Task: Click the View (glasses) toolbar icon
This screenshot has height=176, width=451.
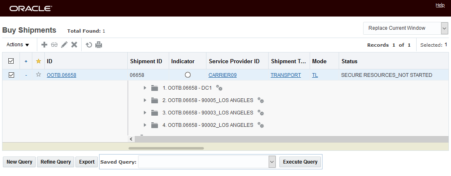Action: (x=55, y=45)
